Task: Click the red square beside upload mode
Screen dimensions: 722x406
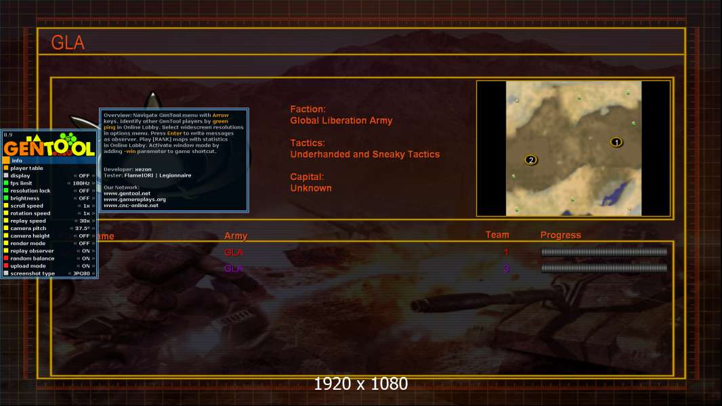Action: click(6, 266)
